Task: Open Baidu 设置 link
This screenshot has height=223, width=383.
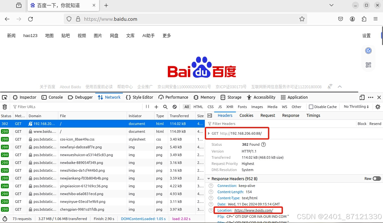Action: [366, 36]
